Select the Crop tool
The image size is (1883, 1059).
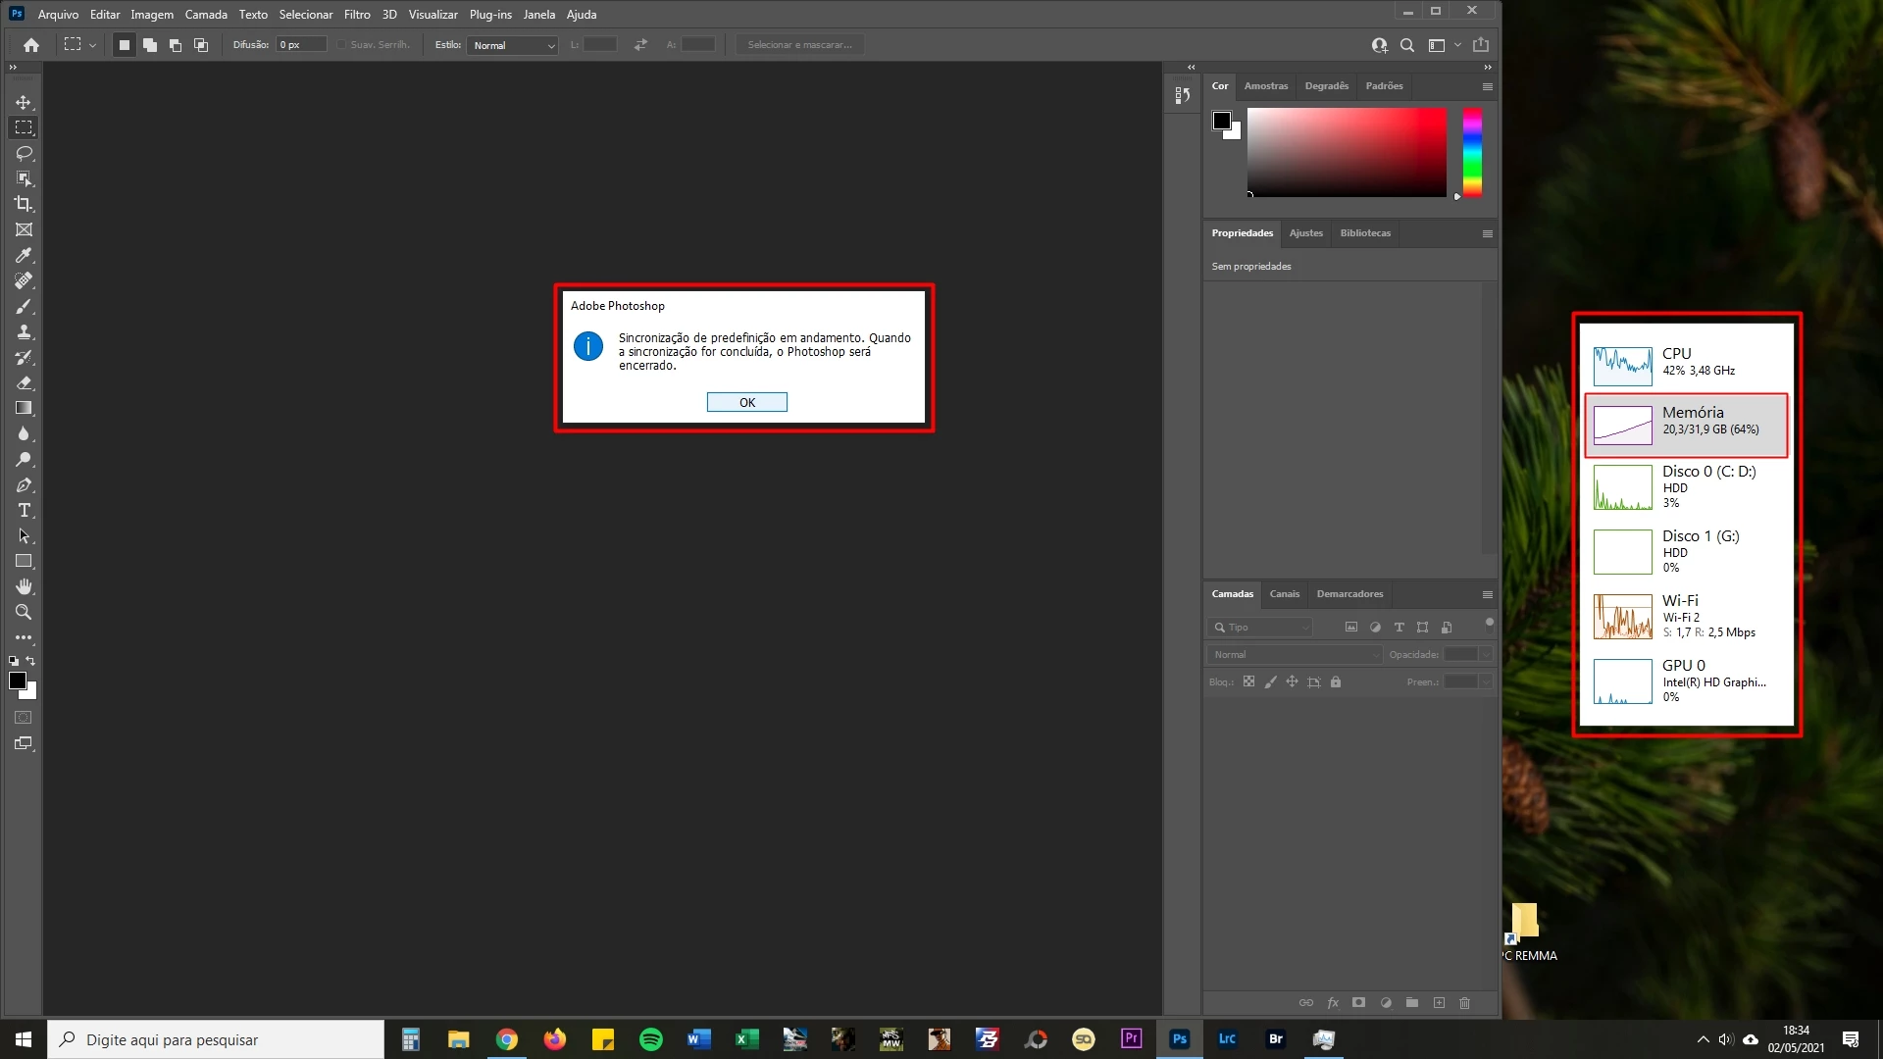coord(24,204)
